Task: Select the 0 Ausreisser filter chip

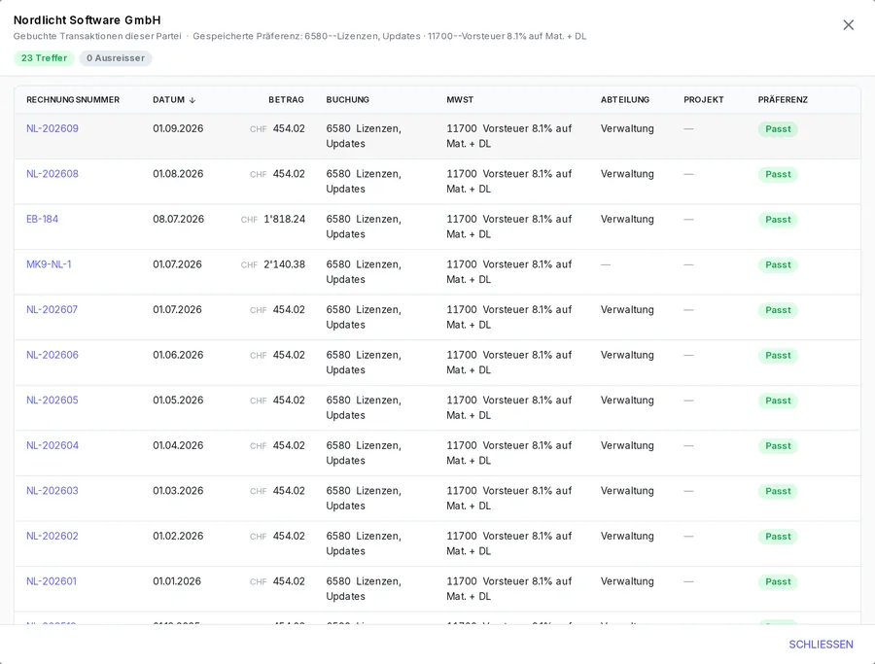Action: [x=116, y=58]
